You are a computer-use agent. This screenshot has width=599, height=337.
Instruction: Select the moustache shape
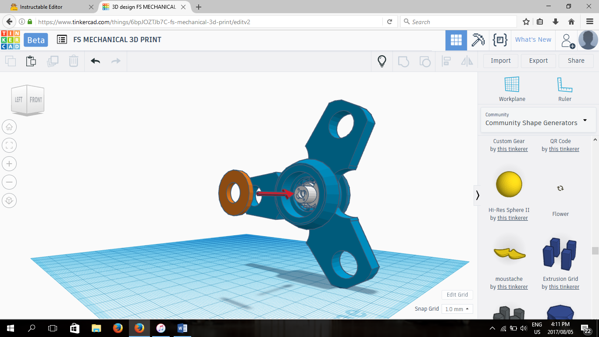[509, 254]
